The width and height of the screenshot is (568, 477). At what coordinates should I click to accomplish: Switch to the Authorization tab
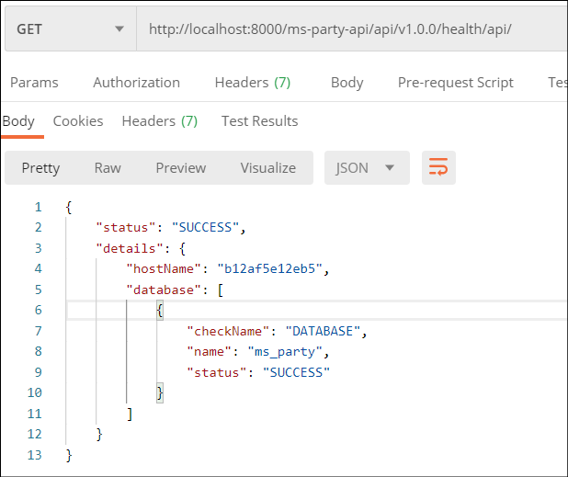(136, 83)
